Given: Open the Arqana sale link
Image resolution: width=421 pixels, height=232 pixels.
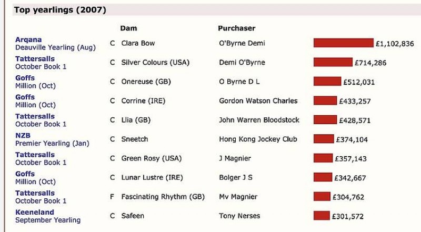Looking at the screenshot, I should (x=28, y=40).
